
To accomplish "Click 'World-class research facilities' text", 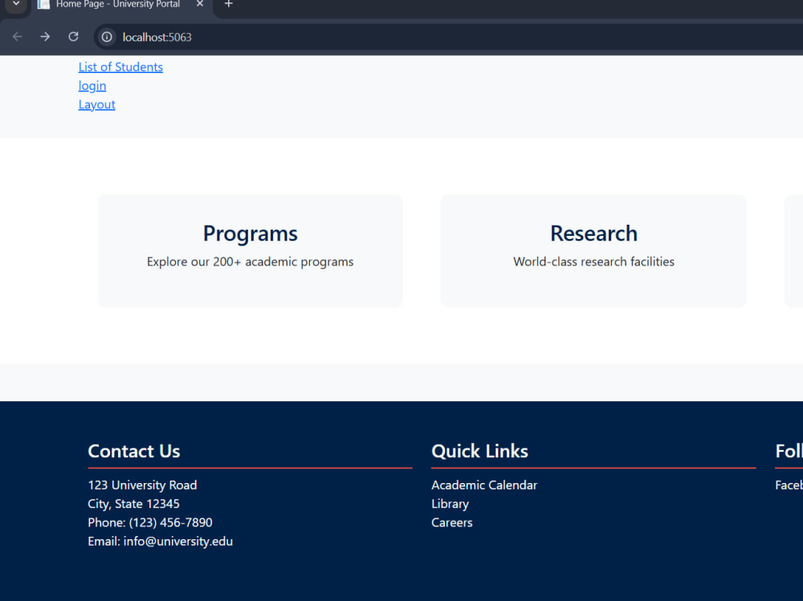I will (593, 262).
